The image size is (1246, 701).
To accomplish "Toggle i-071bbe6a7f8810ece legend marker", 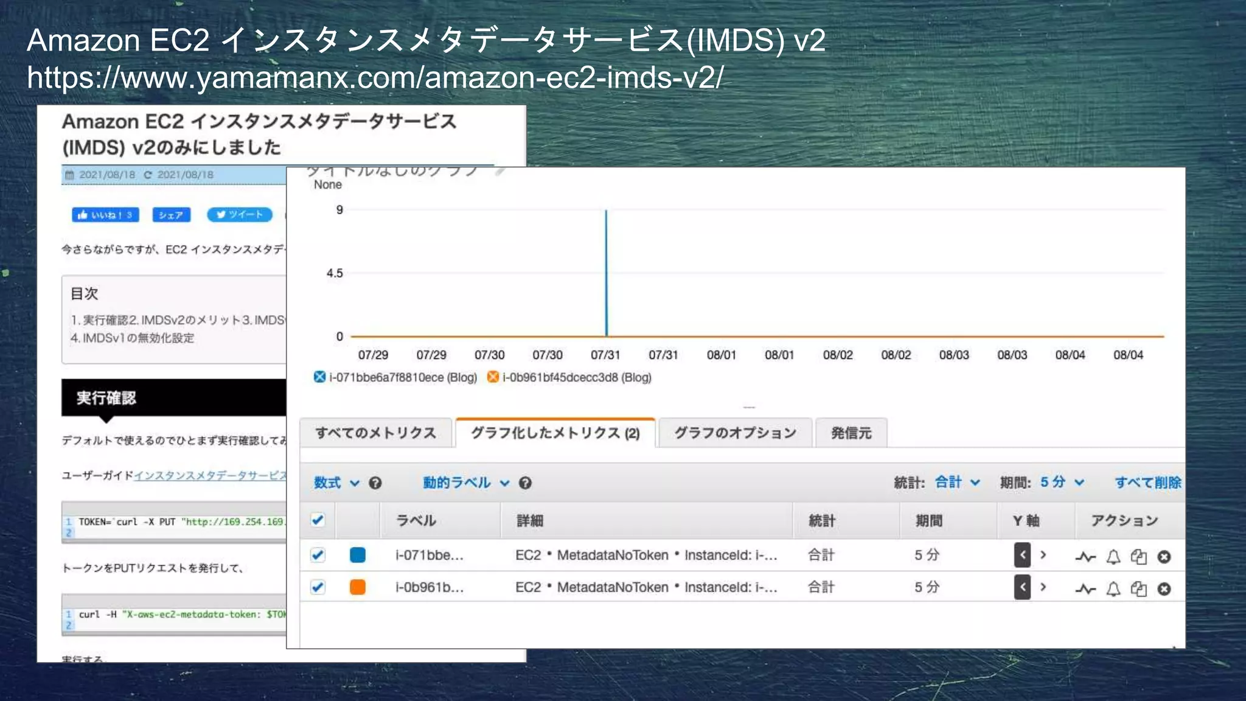I will [x=319, y=377].
